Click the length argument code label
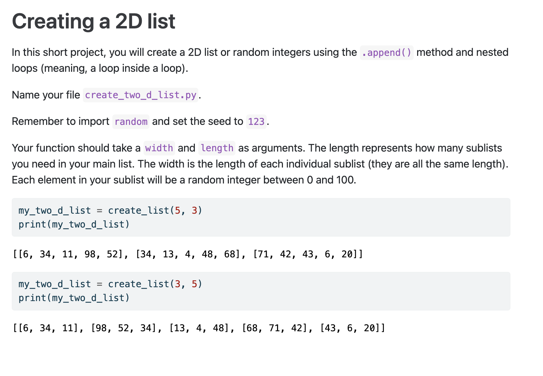 click(x=217, y=148)
